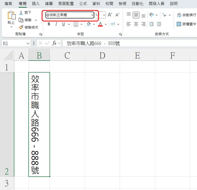Expand the underline style dropdown
This screenshot has height=190, width=197.
tap(69, 24)
